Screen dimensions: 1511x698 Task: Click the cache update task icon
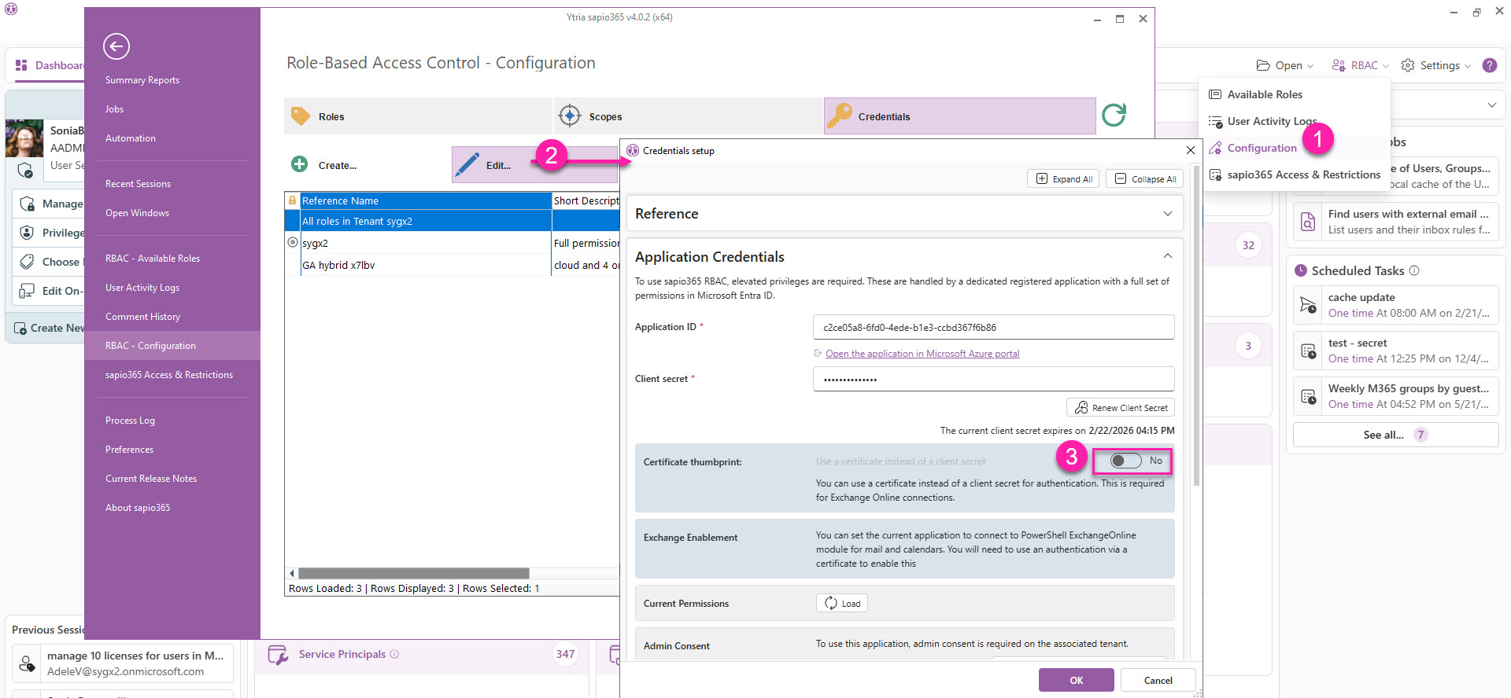point(1308,305)
